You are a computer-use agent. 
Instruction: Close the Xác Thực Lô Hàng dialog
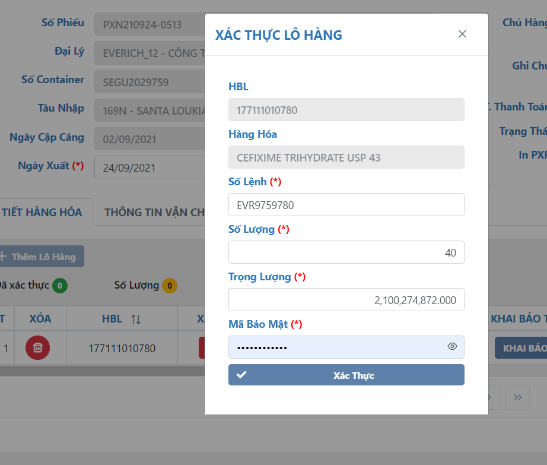[462, 34]
